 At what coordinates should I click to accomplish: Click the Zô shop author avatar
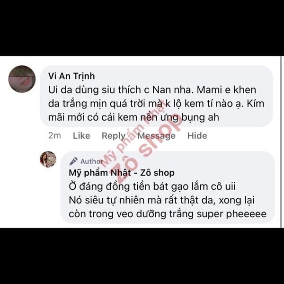(48, 160)
